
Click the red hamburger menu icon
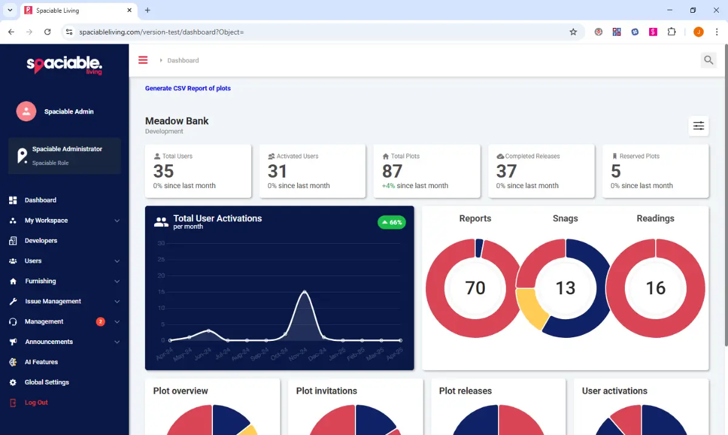point(143,60)
